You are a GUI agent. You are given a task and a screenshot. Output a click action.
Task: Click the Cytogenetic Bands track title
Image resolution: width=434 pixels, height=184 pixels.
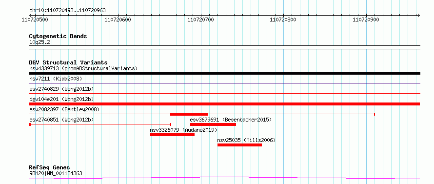pyautogui.click(x=58, y=36)
